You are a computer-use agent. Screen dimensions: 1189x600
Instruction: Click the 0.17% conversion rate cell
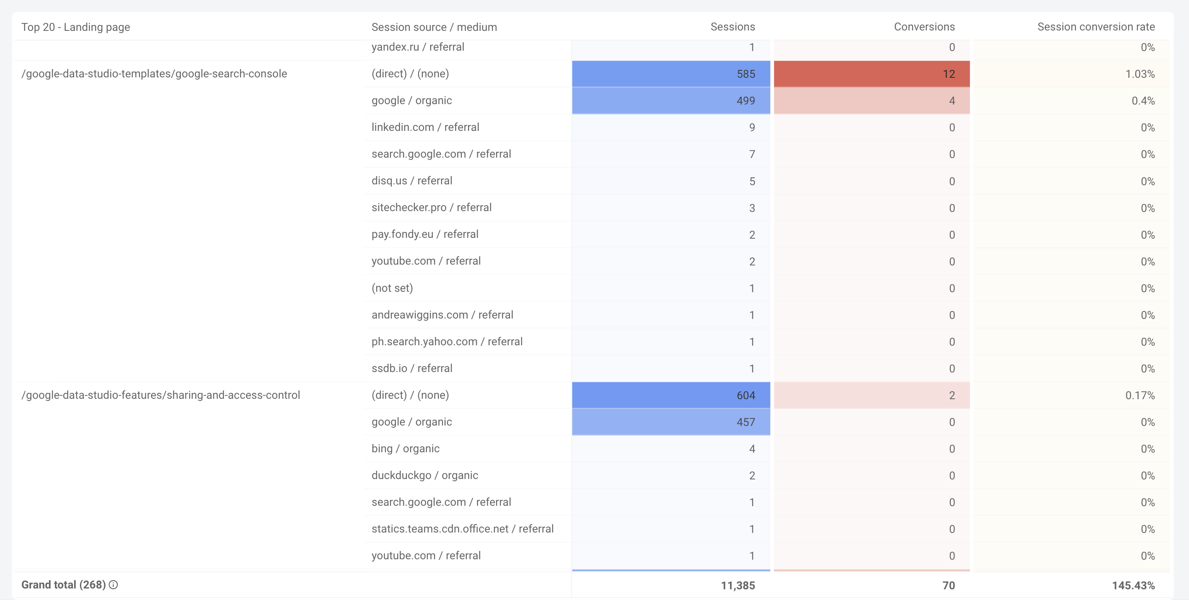pos(1071,395)
